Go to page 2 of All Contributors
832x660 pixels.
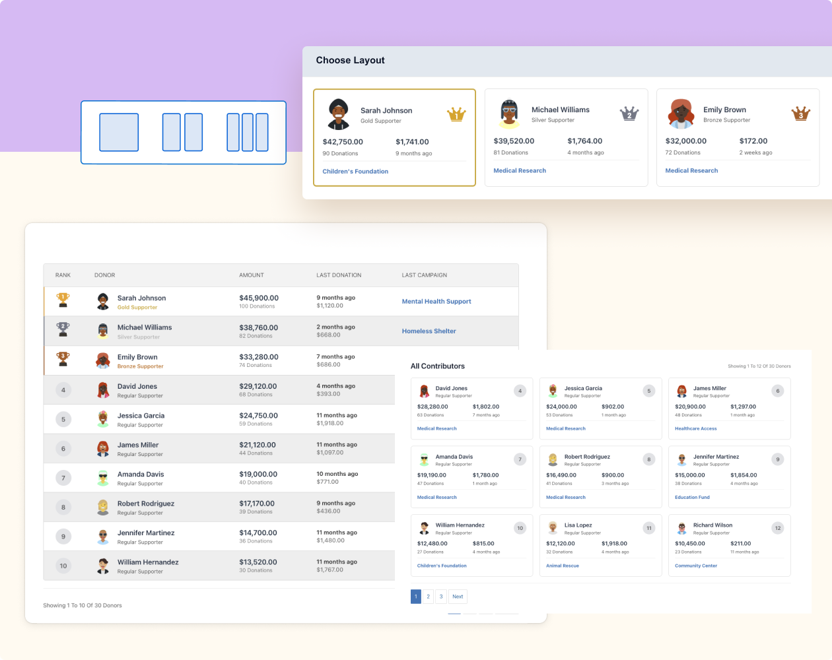(x=428, y=596)
